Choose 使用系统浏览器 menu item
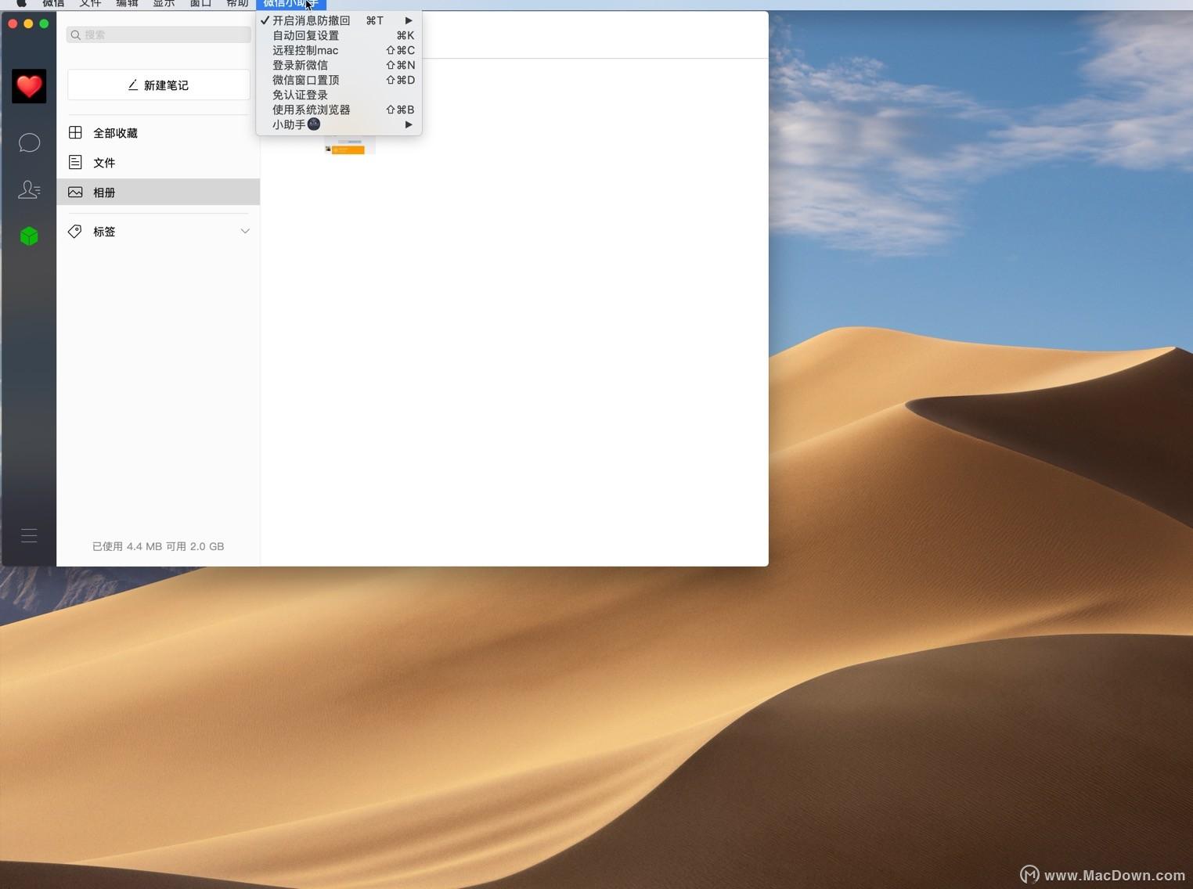Viewport: 1193px width, 889px height. pos(339,110)
